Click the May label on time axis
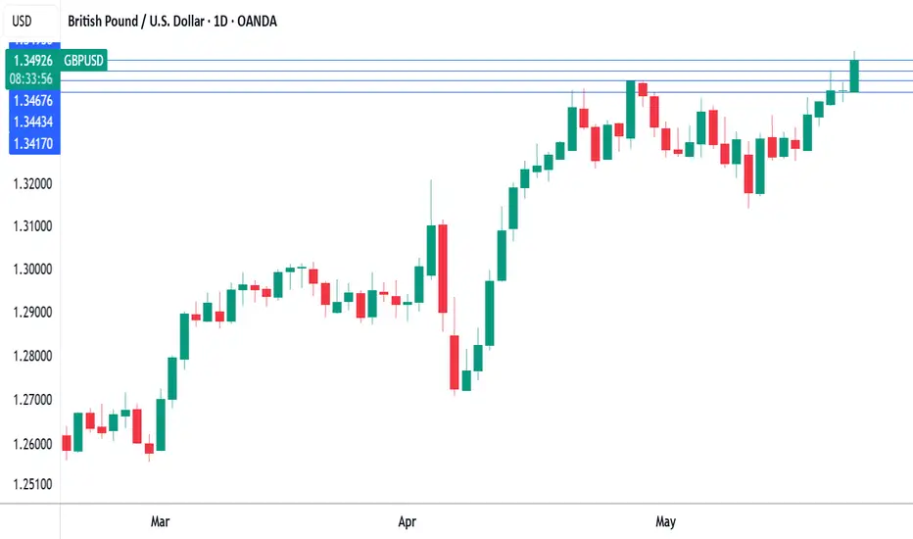Screen dimensions: 913x539 tap(665, 521)
